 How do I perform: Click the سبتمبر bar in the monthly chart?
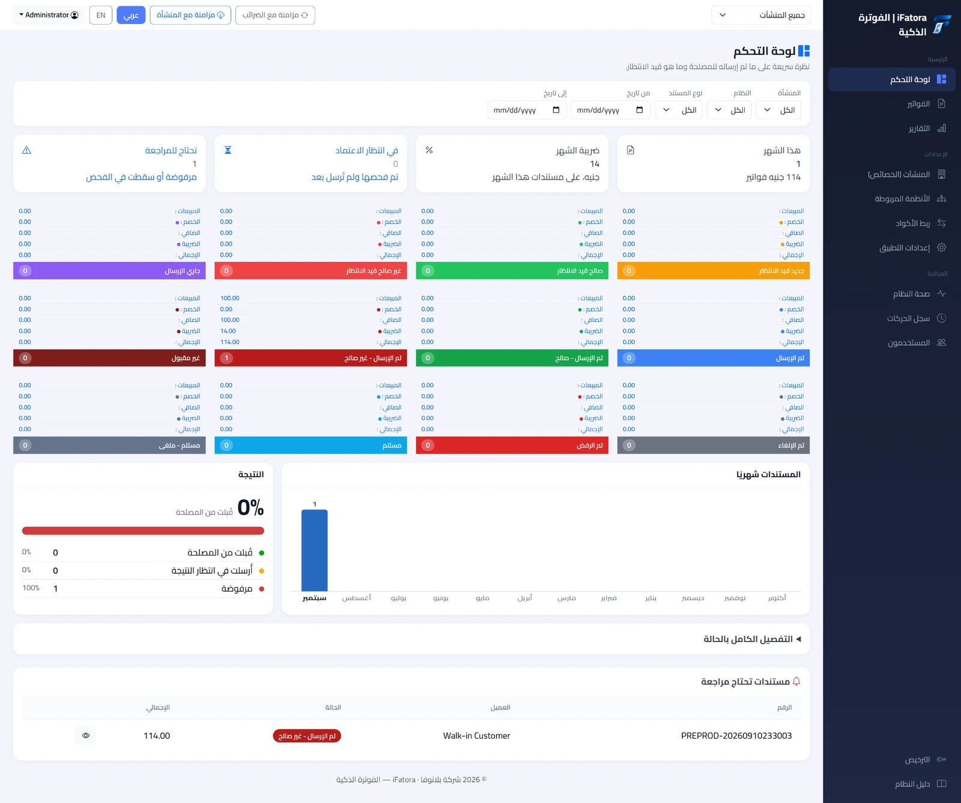pyautogui.click(x=315, y=550)
